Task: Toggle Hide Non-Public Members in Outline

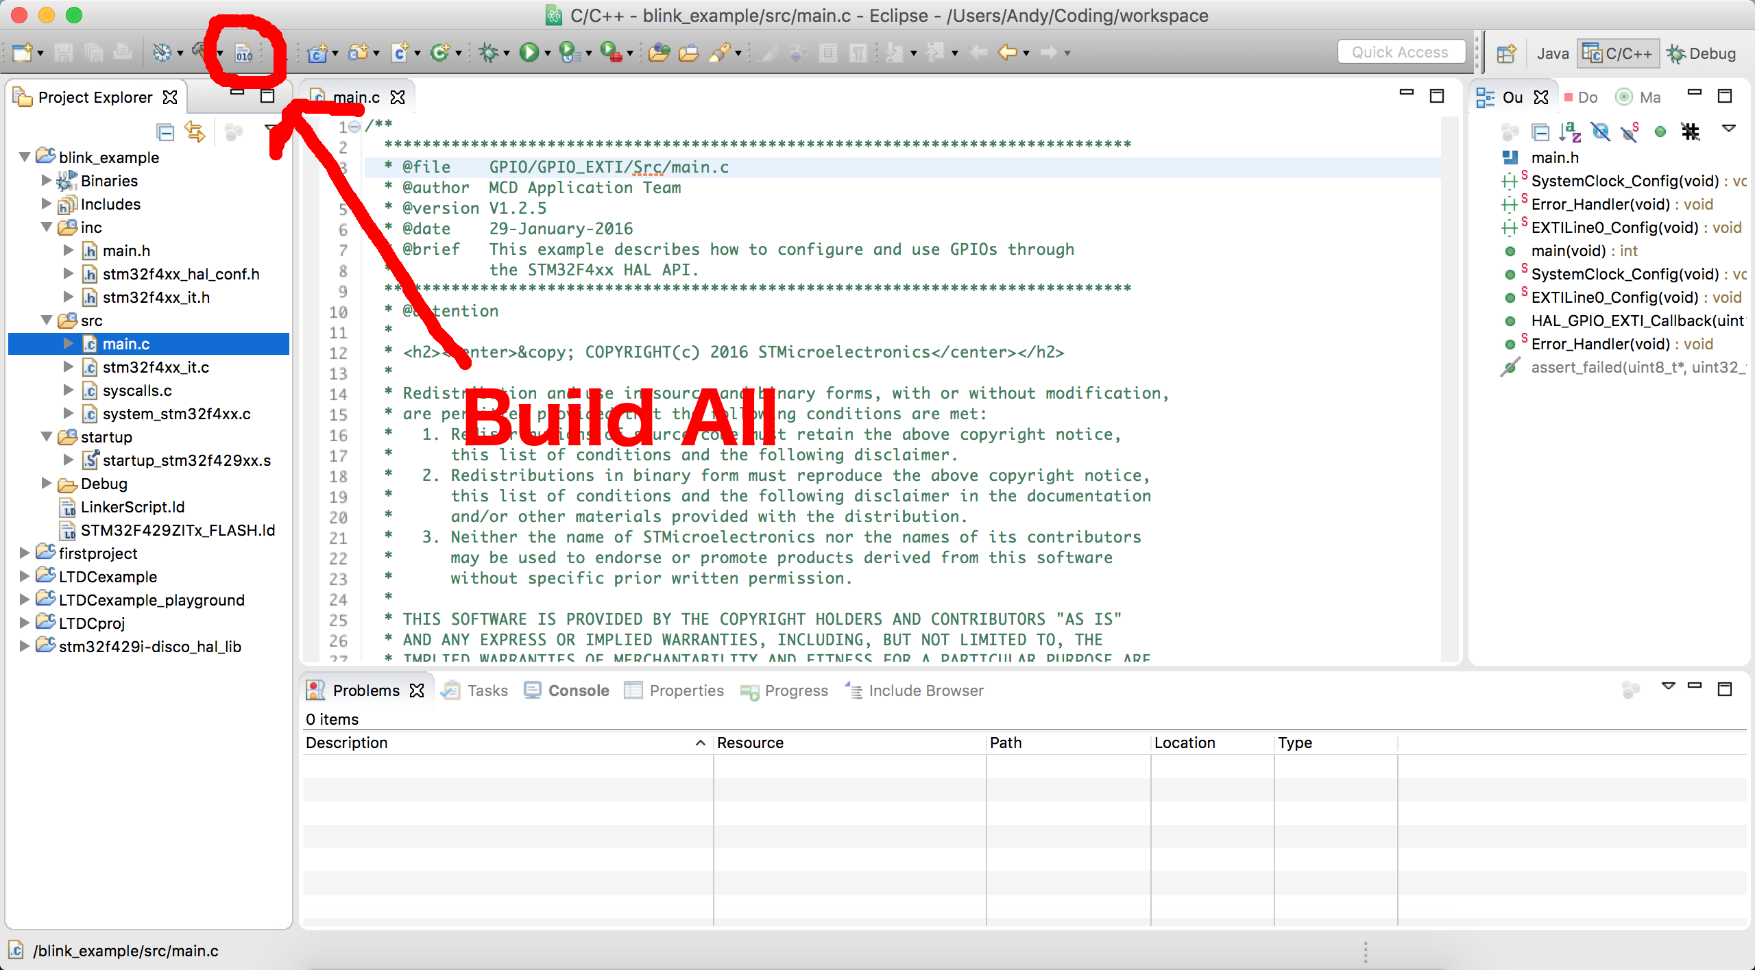Action: pyautogui.click(x=1660, y=132)
